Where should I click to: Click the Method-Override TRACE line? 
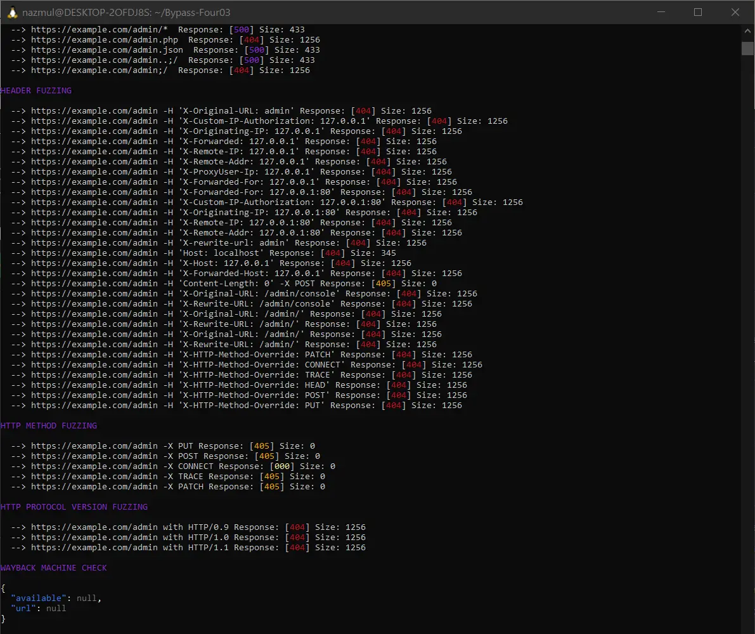coord(242,374)
